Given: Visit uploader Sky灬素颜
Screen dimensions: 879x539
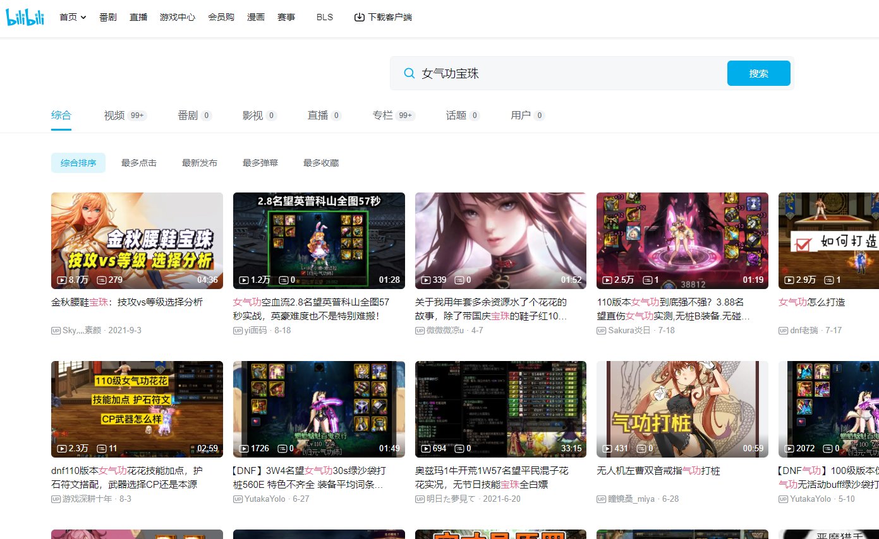Looking at the screenshot, I should coord(82,330).
